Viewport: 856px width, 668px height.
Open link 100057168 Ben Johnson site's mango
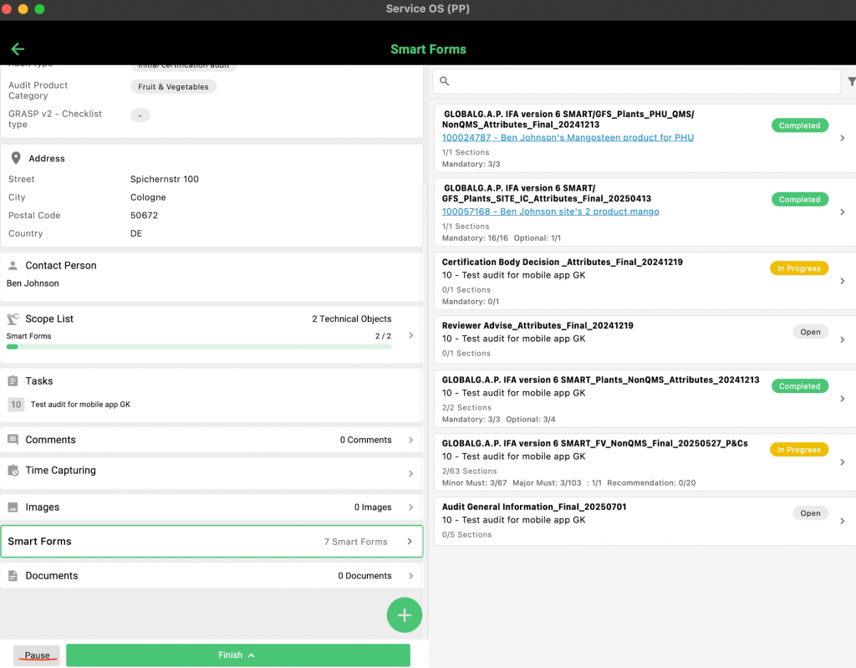click(x=550, y=212)
